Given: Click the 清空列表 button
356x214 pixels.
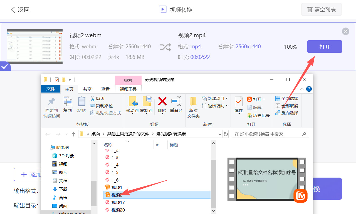Looking at the screenshot, I should coord(321,10).
